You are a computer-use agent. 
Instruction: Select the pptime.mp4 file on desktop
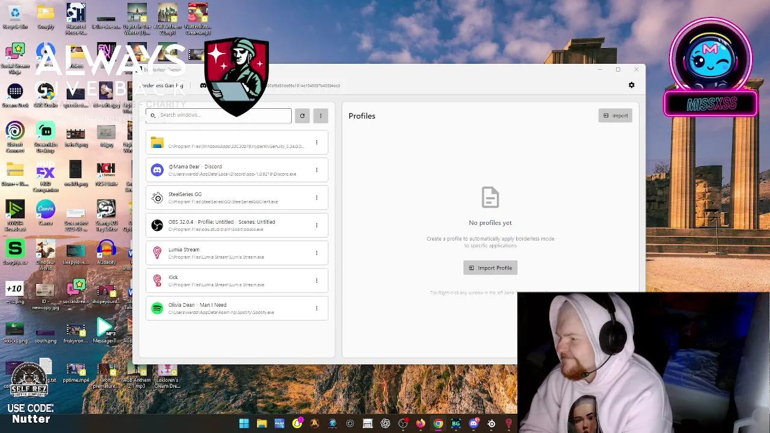(x=76, y=372)
